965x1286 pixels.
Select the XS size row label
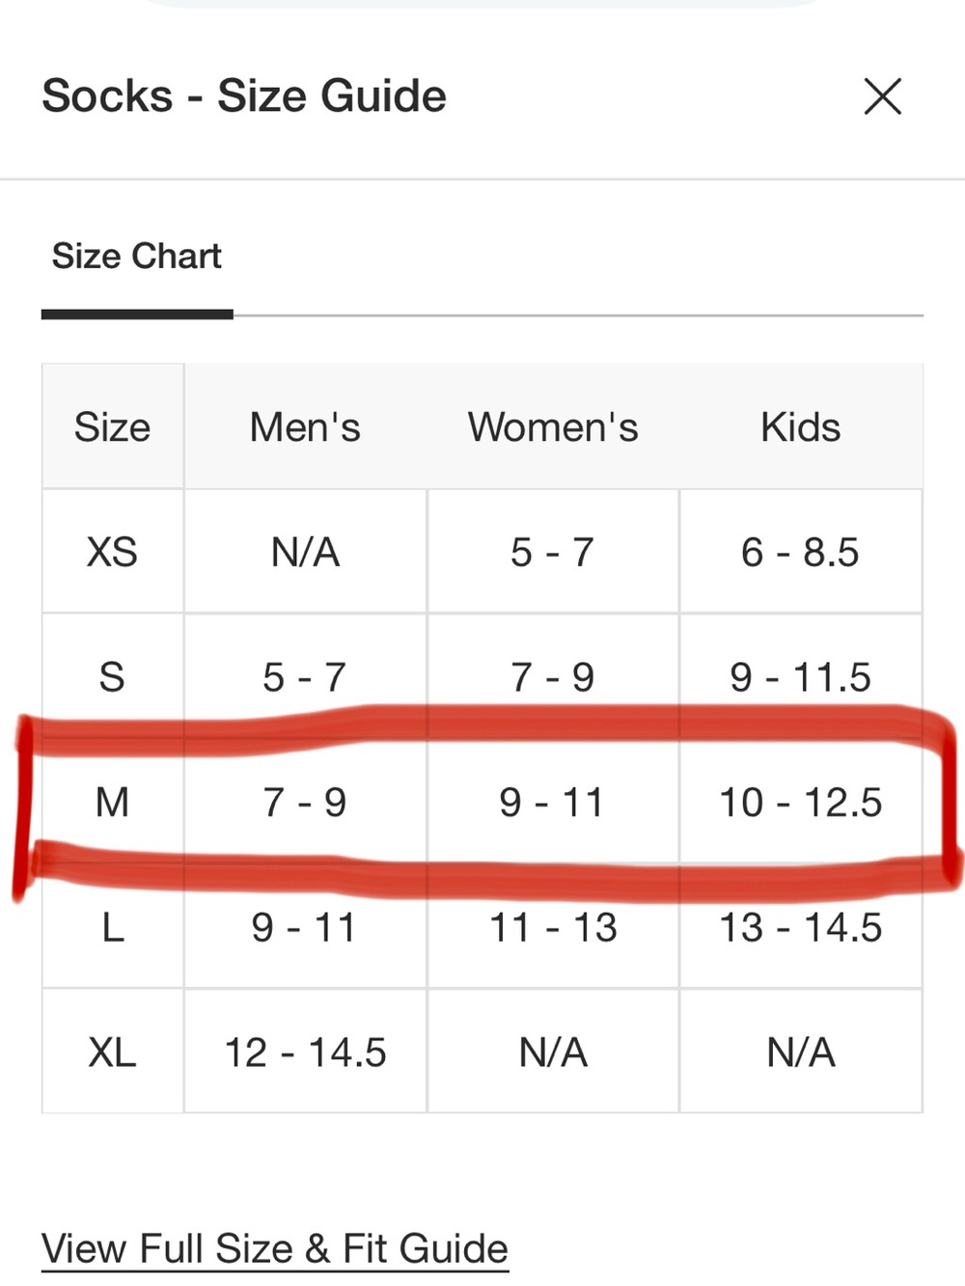[x=113, y=552]
